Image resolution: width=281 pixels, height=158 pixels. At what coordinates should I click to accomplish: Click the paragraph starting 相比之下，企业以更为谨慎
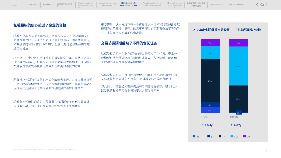[x=53, y=62]
